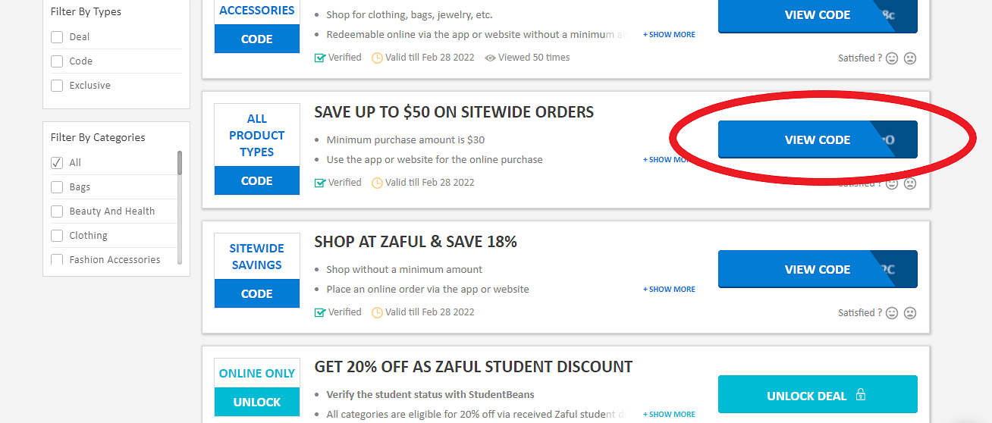
Task: Expand Show More on Zaful 18% coupon
Action: 669,290
